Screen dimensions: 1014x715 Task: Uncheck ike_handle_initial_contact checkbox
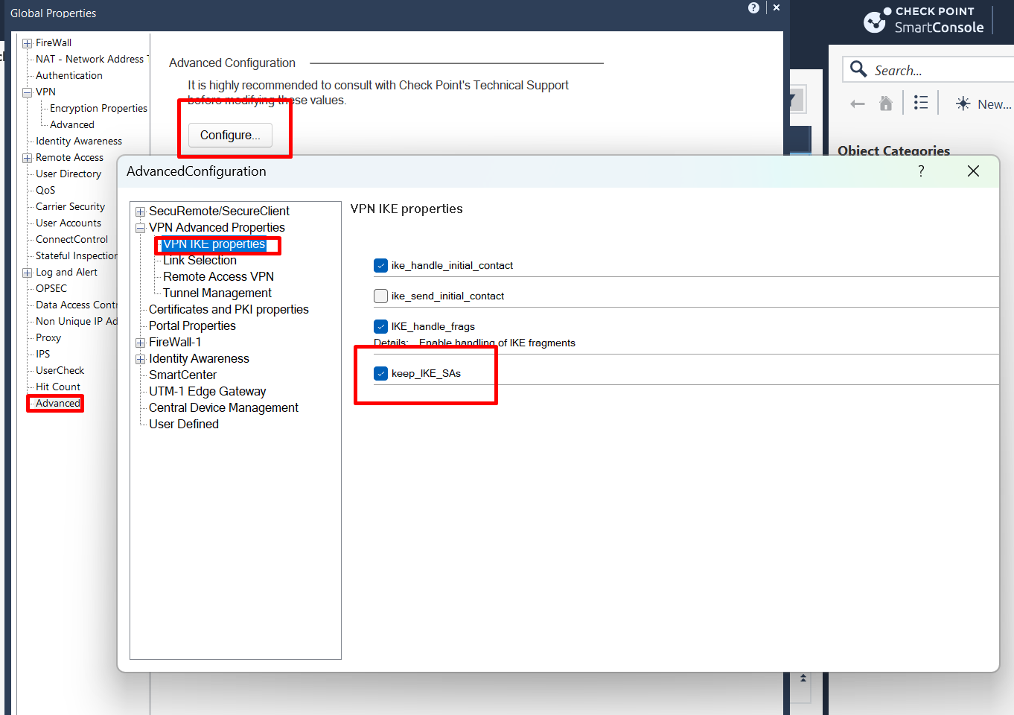[381, 266]
